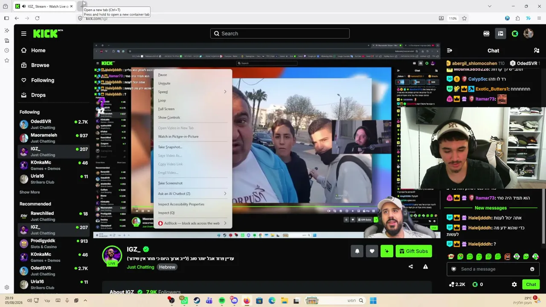Open the Just Chatting category link under IGZ_
Image resolution: width=546 pixels, height=307 pixels.
pos(140,267)
